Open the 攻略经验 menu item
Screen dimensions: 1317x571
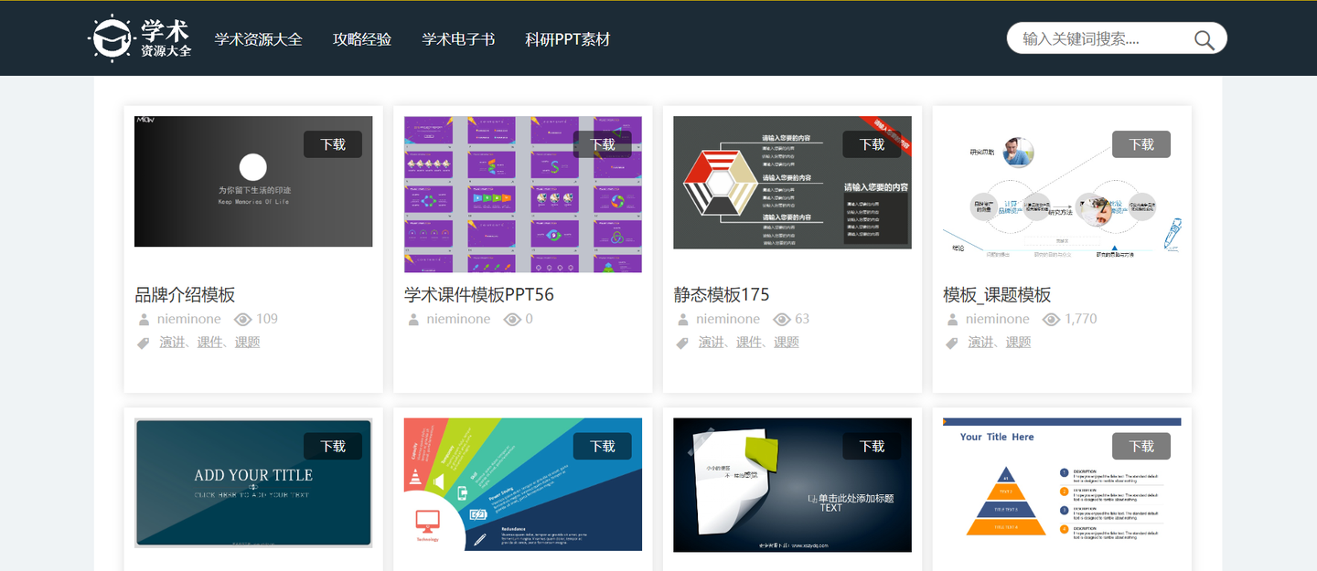point(362,39)
